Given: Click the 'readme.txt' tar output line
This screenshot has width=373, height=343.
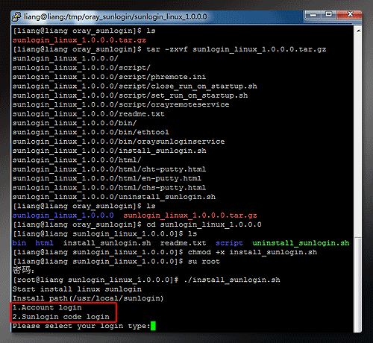Looking at the screenshot, I should pyautogui.click(x=89, y=114).
